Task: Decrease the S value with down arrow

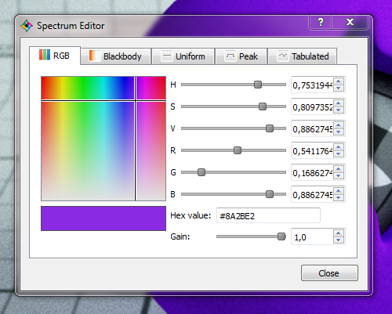Action: point(339,110)
